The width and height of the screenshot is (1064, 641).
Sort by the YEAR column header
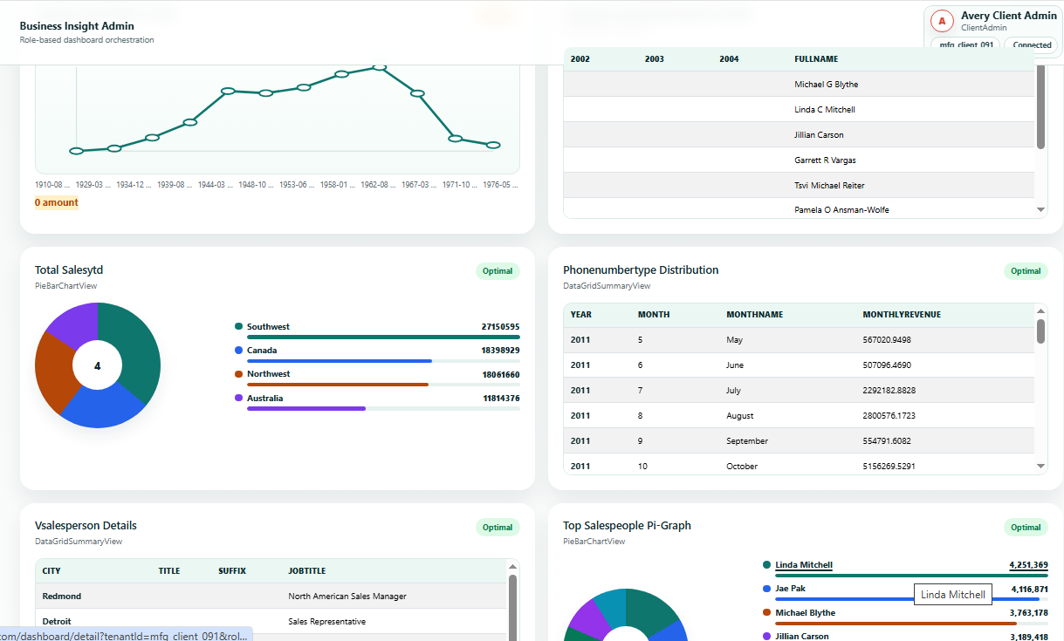pos(580,315)
